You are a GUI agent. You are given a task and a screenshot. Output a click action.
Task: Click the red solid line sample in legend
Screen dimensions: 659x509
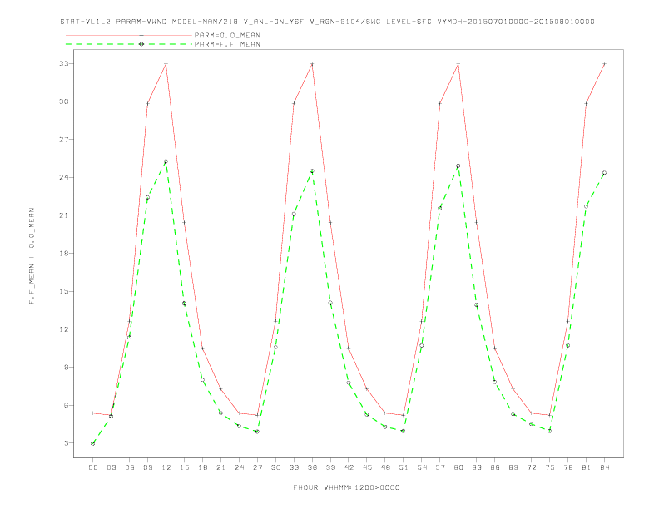[129, 35]
